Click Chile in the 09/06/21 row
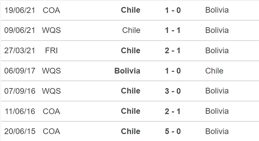This screenshot has width=259, height=141. [131, 30]
